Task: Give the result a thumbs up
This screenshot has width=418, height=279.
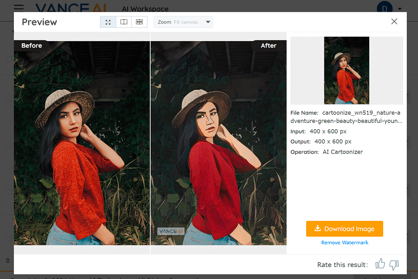Action: (380, 264)
